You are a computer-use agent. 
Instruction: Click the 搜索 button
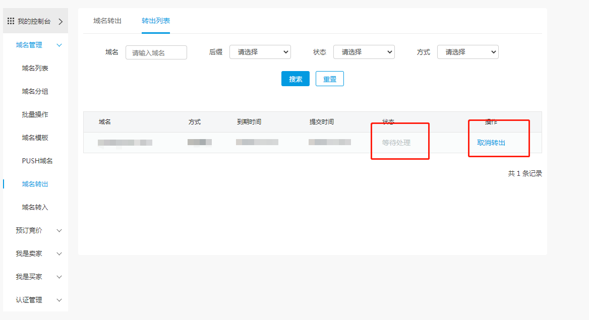(x=296, y=79)
